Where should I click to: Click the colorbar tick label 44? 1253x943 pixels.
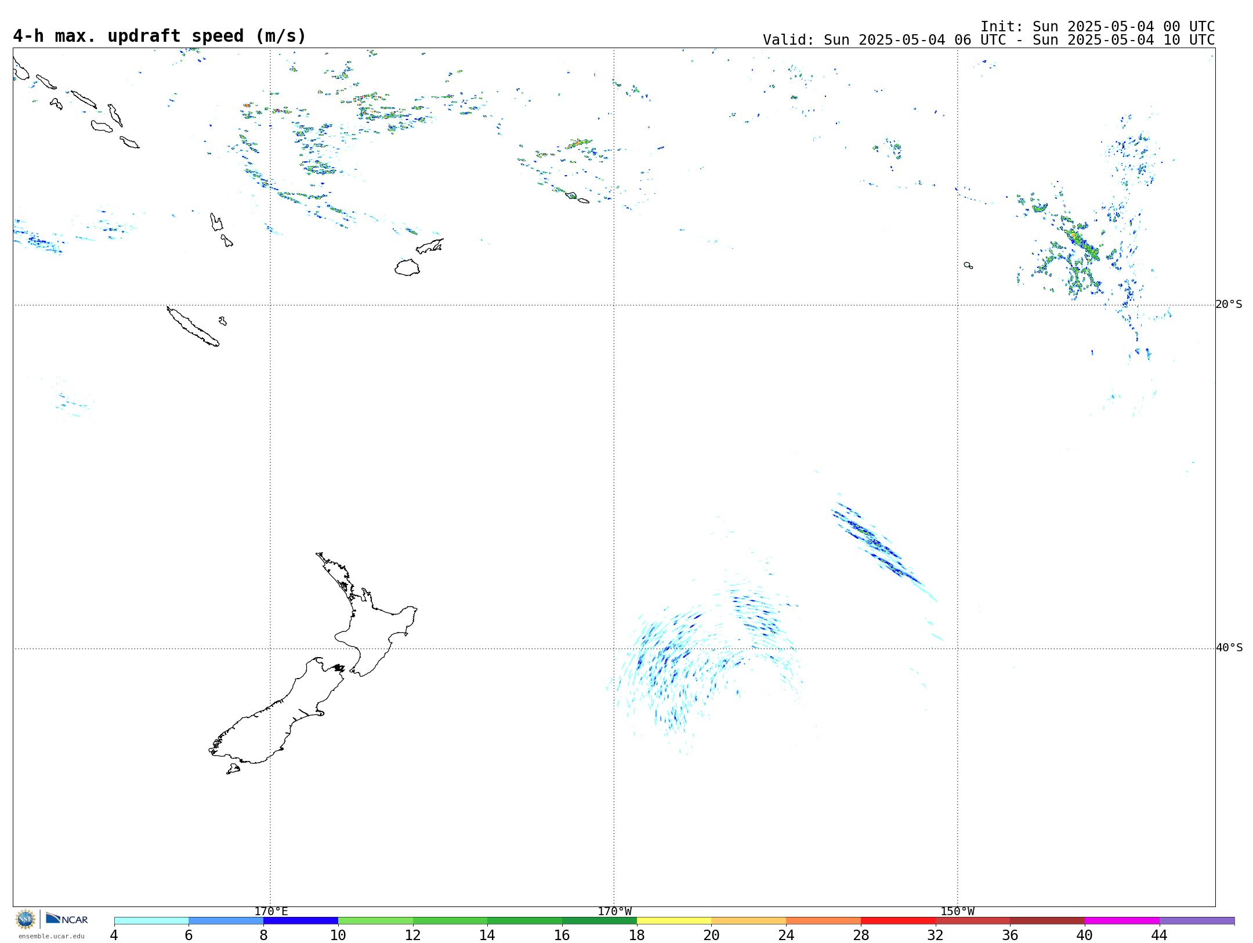click(x=1159, y=935)
